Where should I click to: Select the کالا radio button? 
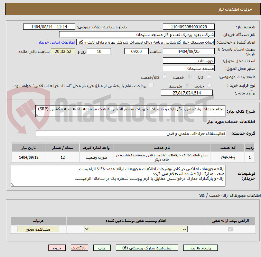click(209, 77)
